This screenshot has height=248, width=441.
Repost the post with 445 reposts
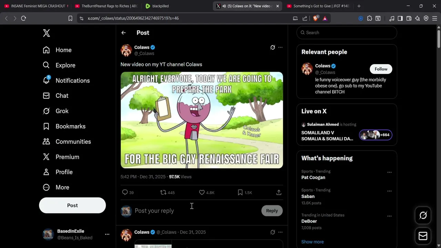point(167,193)
